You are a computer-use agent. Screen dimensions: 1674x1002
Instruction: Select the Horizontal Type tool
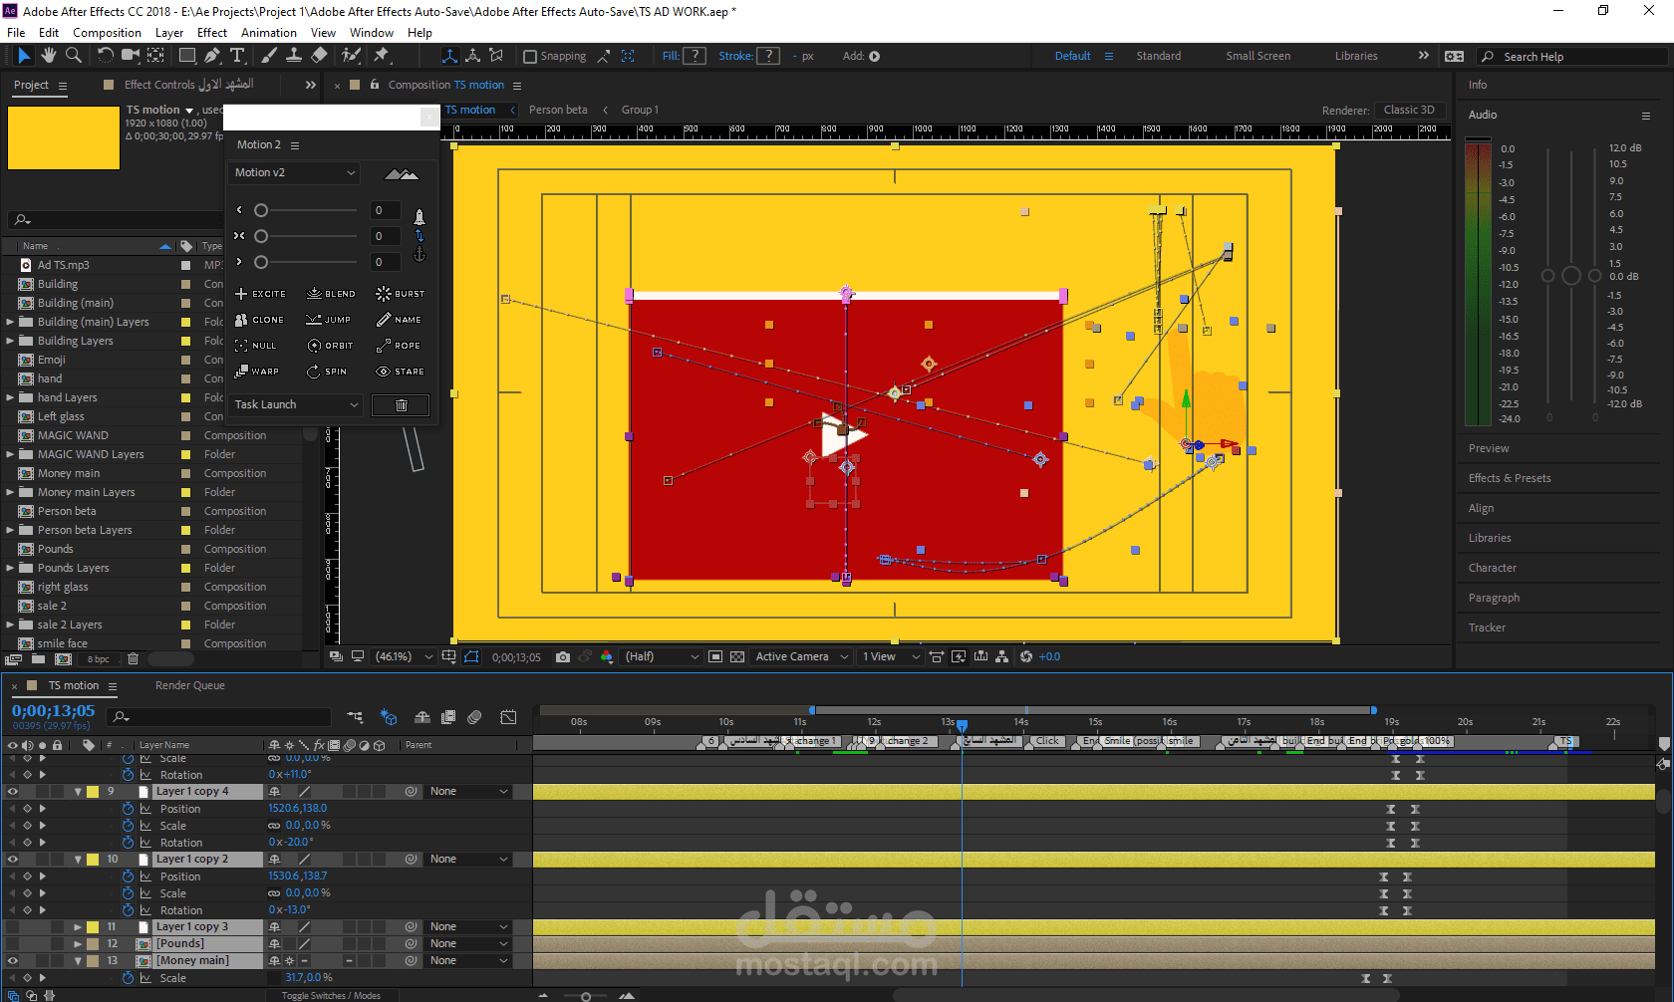point(237,56)
